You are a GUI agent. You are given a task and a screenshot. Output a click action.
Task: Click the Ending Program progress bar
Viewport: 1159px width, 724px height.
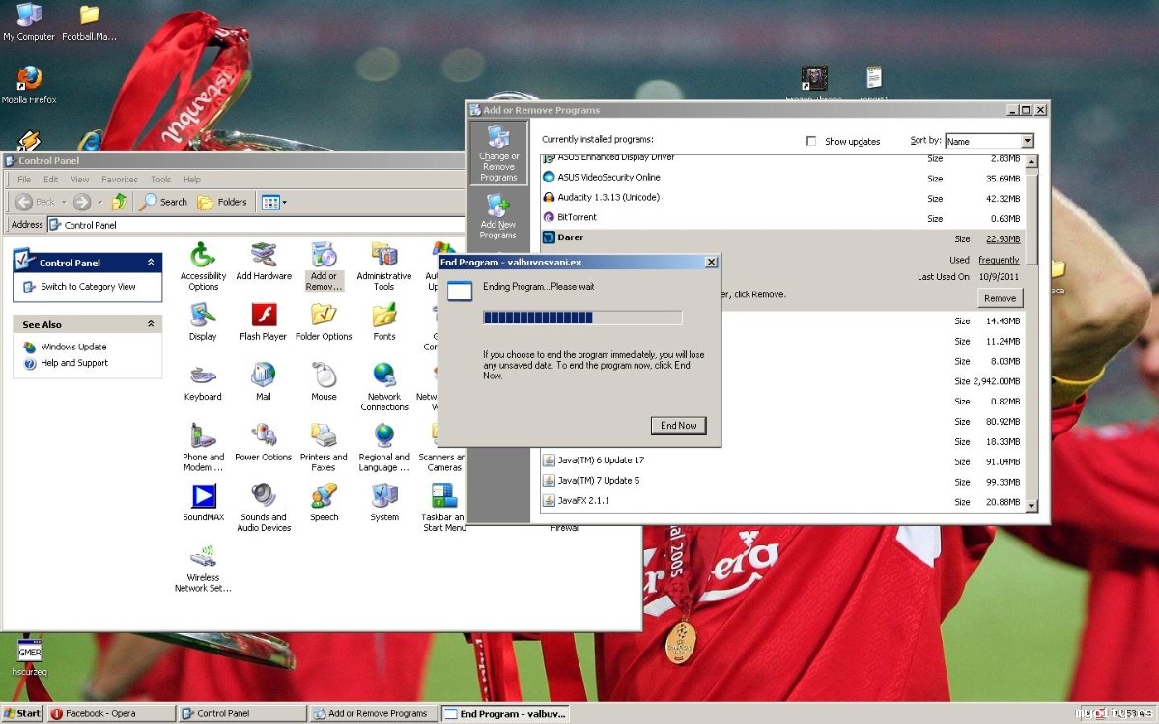(x=582, y=318)
